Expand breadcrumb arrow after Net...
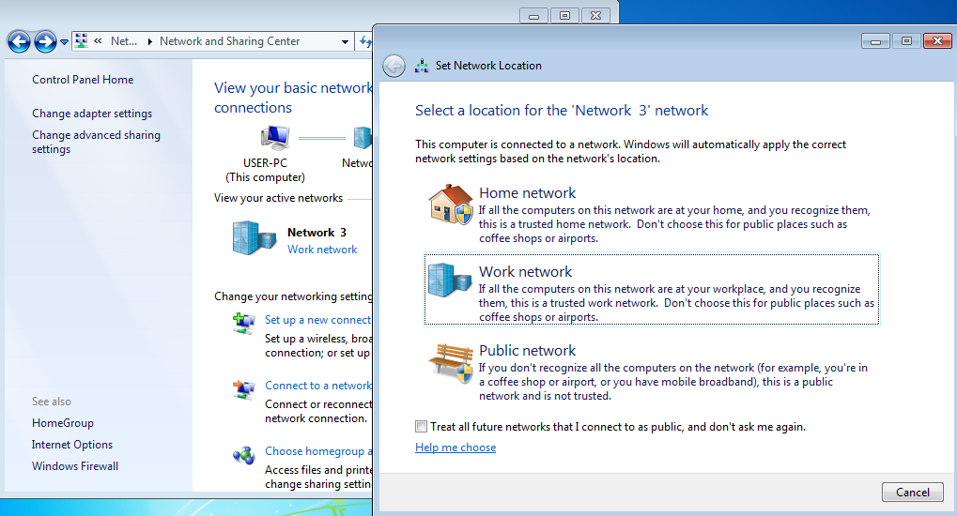Viewport: 957px width, 516px height. [149, 41]
